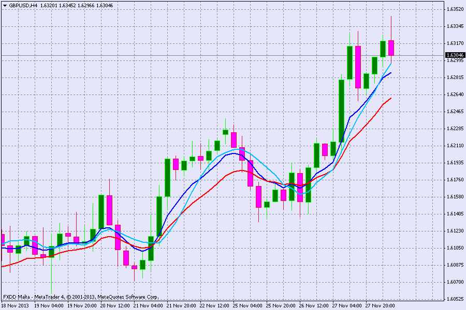Select the last magenta candle at far right

coord(391,48)
